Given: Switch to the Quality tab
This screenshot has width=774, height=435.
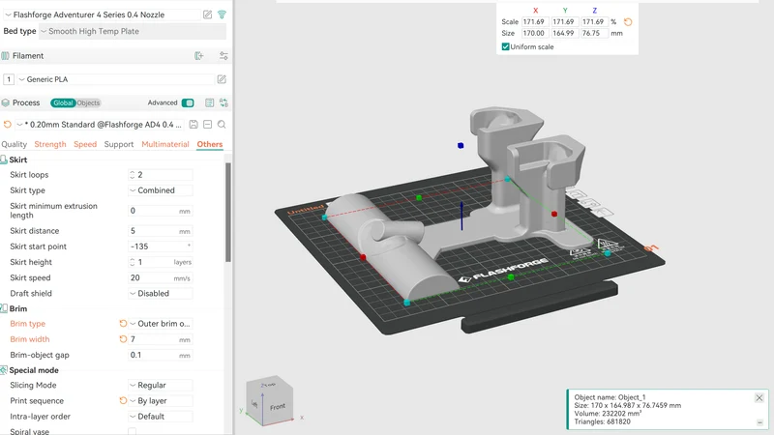Looking at the screenshot, I should coord(14,144).
